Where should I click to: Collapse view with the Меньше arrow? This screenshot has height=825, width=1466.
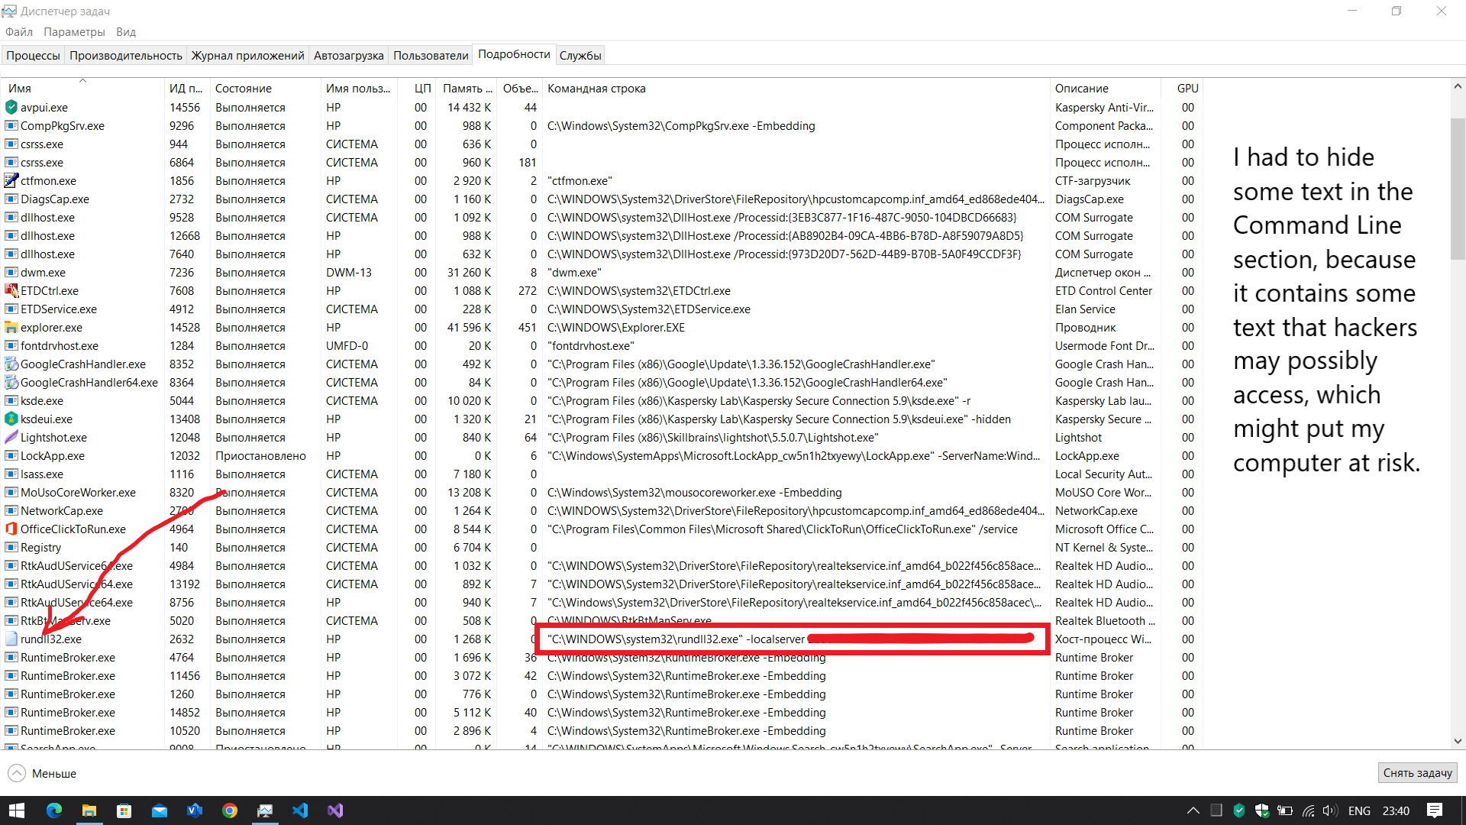coord(17,773)
